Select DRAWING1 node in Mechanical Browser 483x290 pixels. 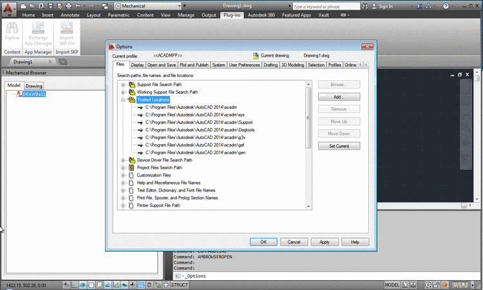[34, 94]
